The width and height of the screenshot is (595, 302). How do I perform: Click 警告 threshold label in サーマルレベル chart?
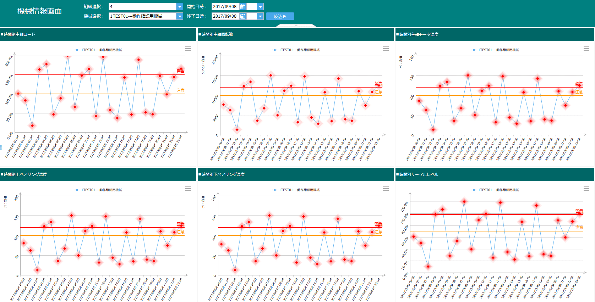point(579,211)
